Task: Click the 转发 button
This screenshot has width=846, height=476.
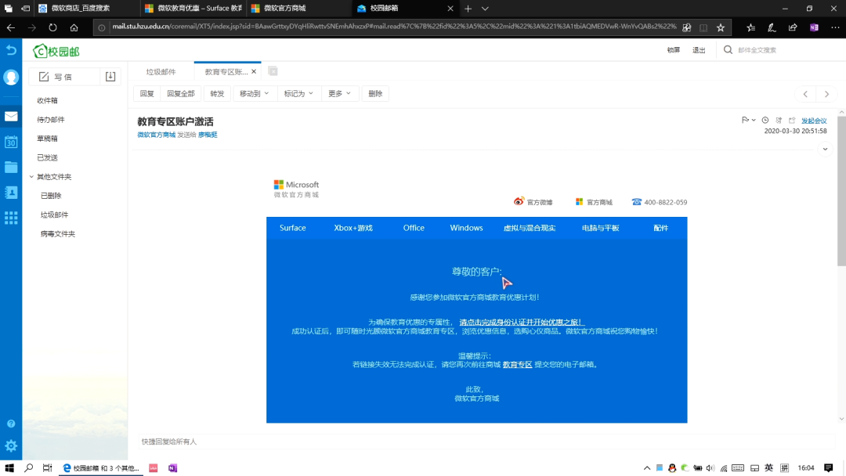Action: tap(217, 94)
